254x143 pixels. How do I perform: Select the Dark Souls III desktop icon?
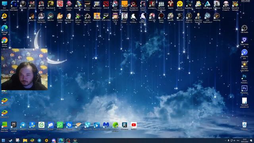coord(50,5)
